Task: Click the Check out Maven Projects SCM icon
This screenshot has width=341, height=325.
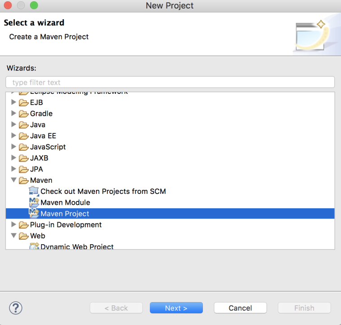Action: [x=34, y=191]
